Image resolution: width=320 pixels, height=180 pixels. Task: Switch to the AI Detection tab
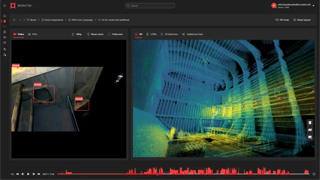pyautogui.click(x=169, y=34)
